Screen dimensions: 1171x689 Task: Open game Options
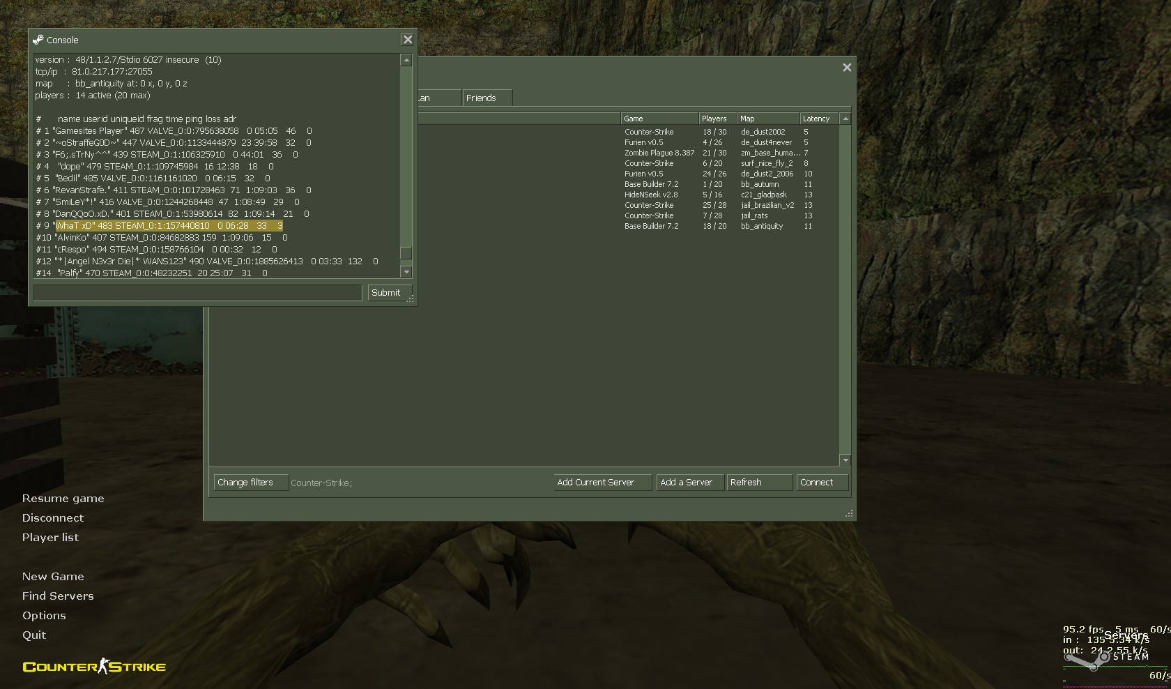click(x=44, y=616)
